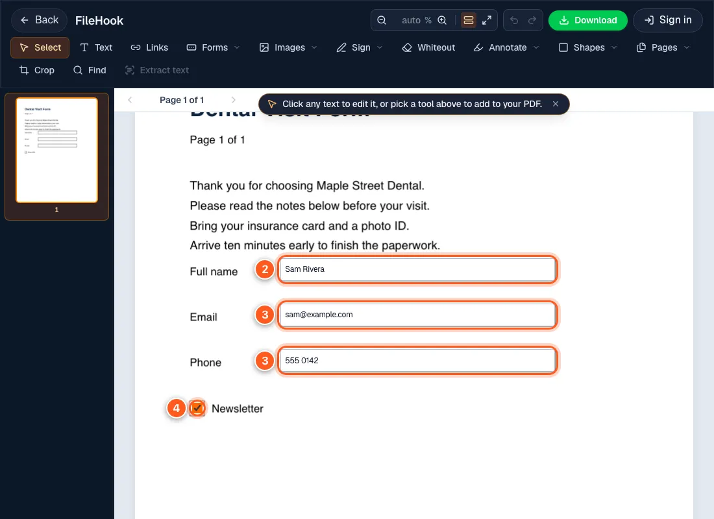
Task: Click the 'Page 1 of 1' page indicator
Action: 182,100
